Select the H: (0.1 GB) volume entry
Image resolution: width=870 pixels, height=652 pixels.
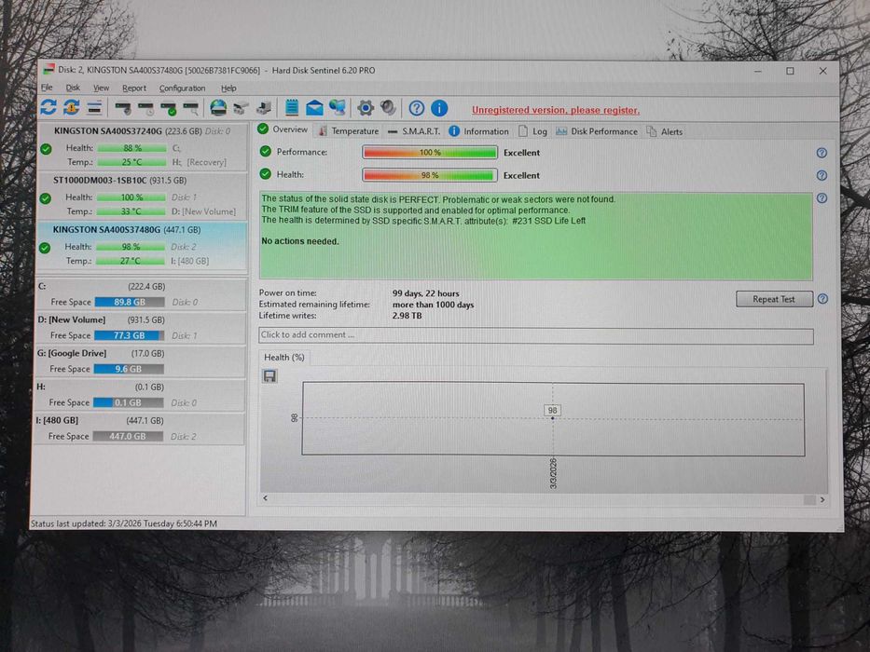(x=140, y=395)
